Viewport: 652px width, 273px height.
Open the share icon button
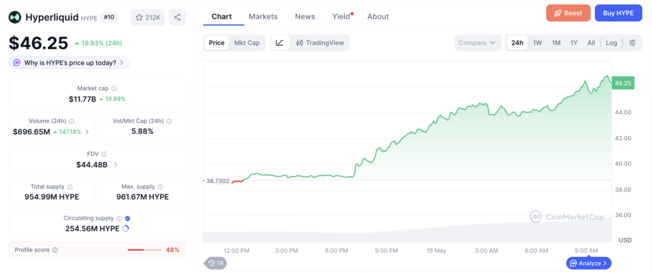click(177, 17)
